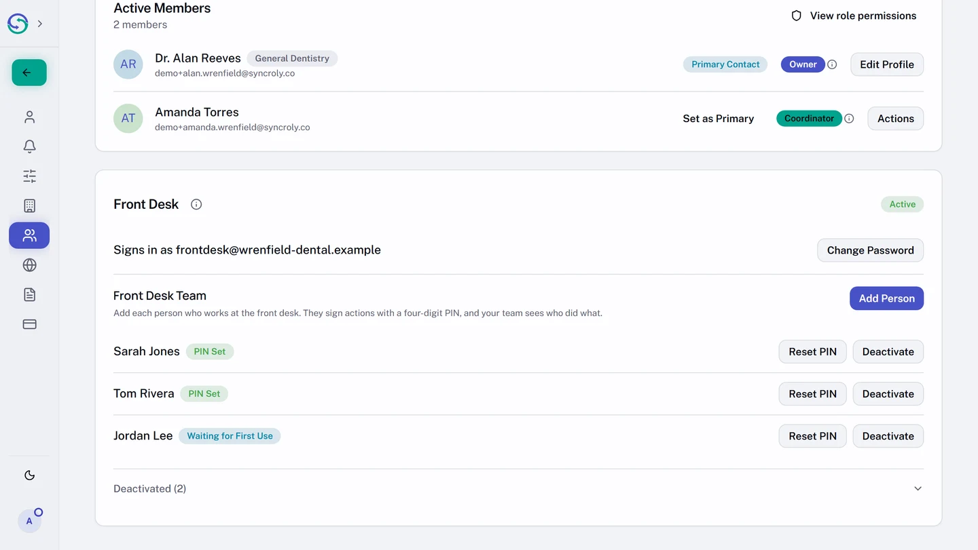Toggle dark mode with the moon icon
The image size is (978, 550).
click(x=29, y=475)
